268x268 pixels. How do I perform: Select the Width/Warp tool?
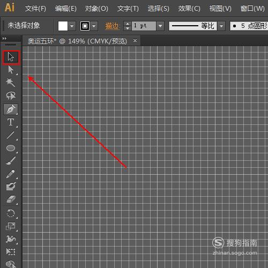tap(11, 239)
